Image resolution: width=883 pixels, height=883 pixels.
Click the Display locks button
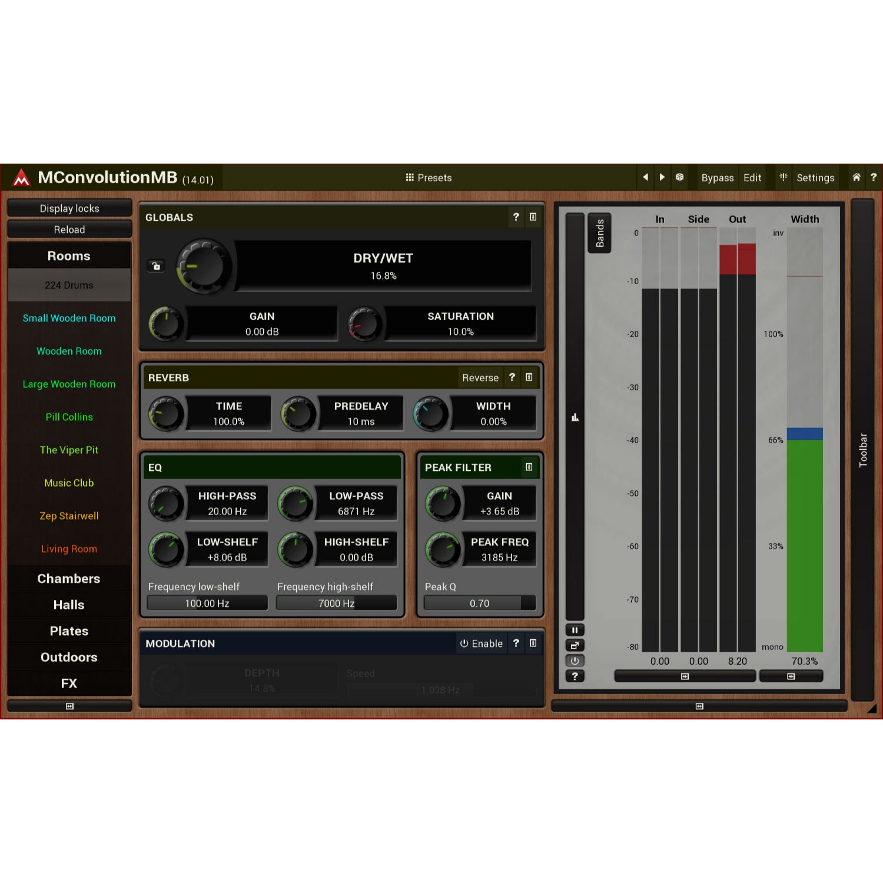click(69, 208)
